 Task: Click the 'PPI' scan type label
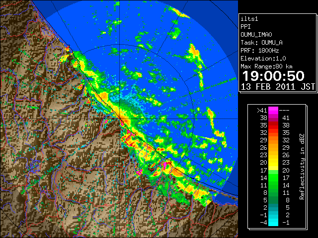coord(245,27)
